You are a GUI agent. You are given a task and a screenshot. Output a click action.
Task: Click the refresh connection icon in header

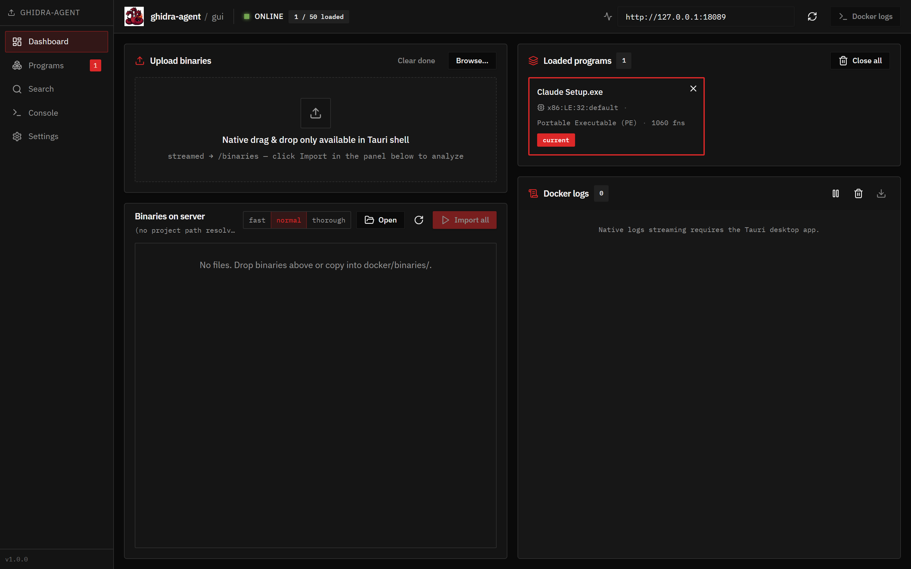coord(812,16)
